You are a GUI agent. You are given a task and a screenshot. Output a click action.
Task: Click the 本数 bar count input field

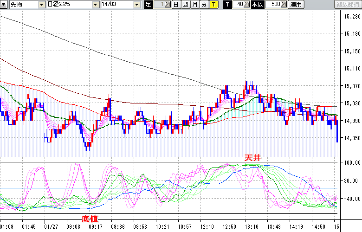[x=272, y=4]
